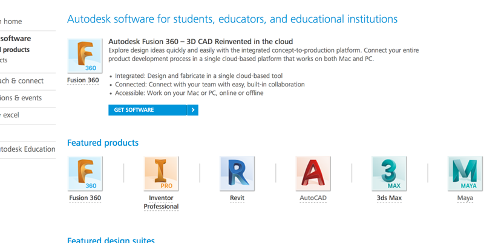Viewport: 504px width, 243px height.
Task: Click the Featured products heading
Action: (x=103, y=143)
